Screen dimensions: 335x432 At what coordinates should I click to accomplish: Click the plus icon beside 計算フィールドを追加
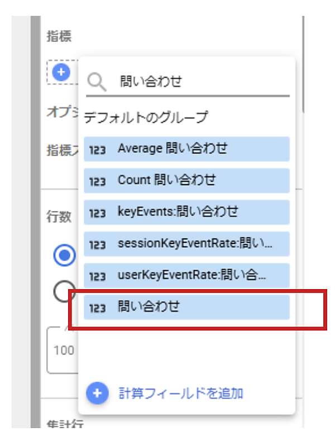click(x=97, y=393)
